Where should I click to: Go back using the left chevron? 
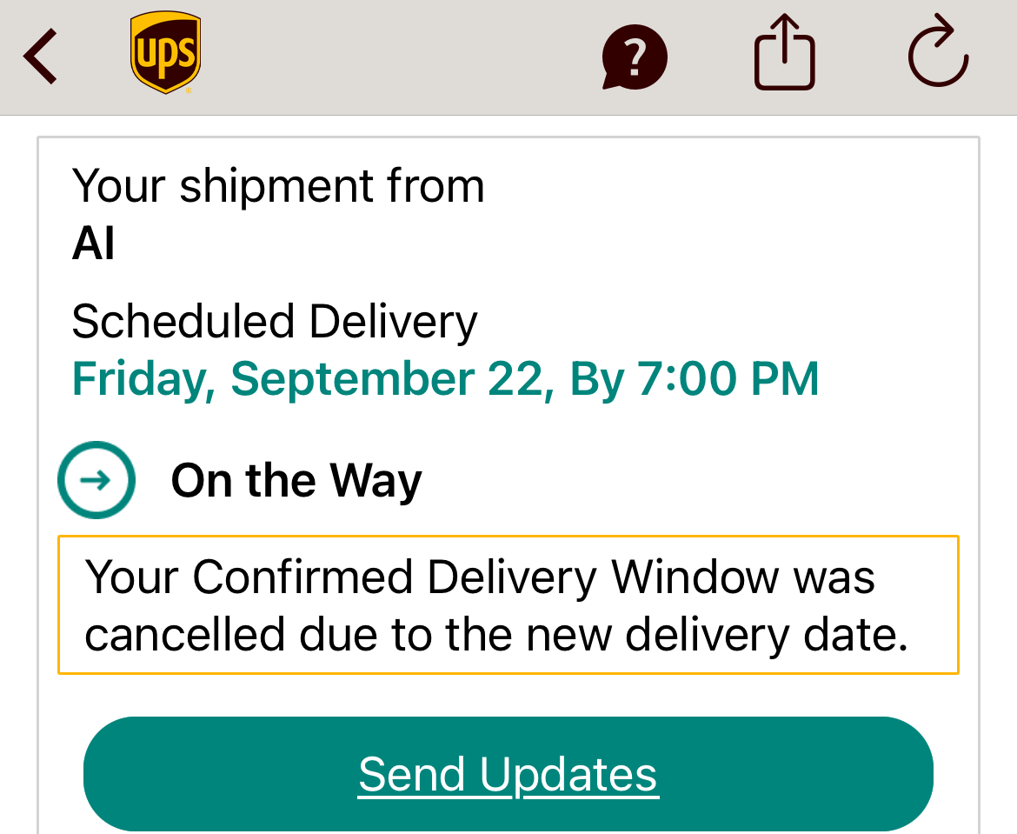tap(40, 57)
